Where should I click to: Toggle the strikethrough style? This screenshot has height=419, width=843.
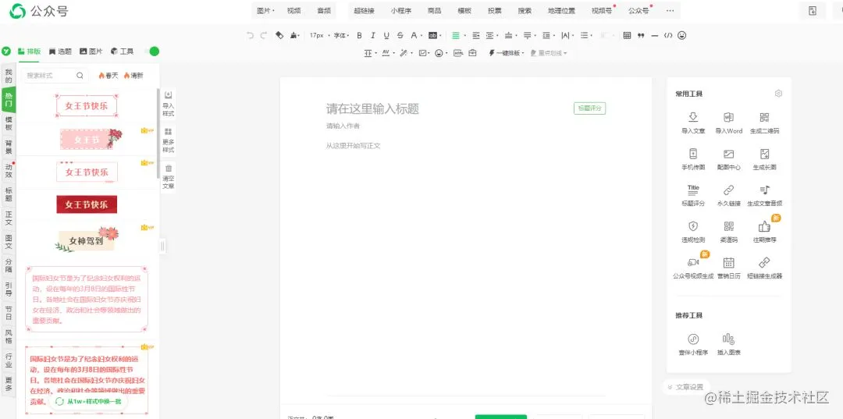(400, 35)
